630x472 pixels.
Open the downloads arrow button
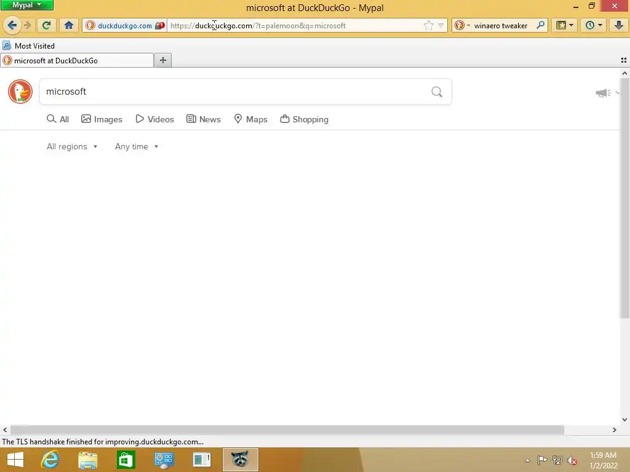pyautogui.click(x=619, y=25)
